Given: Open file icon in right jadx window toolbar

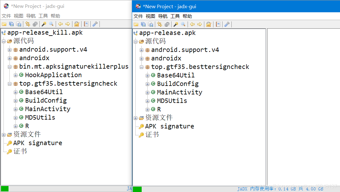Looking at the screenshot, I should point(136,24).
